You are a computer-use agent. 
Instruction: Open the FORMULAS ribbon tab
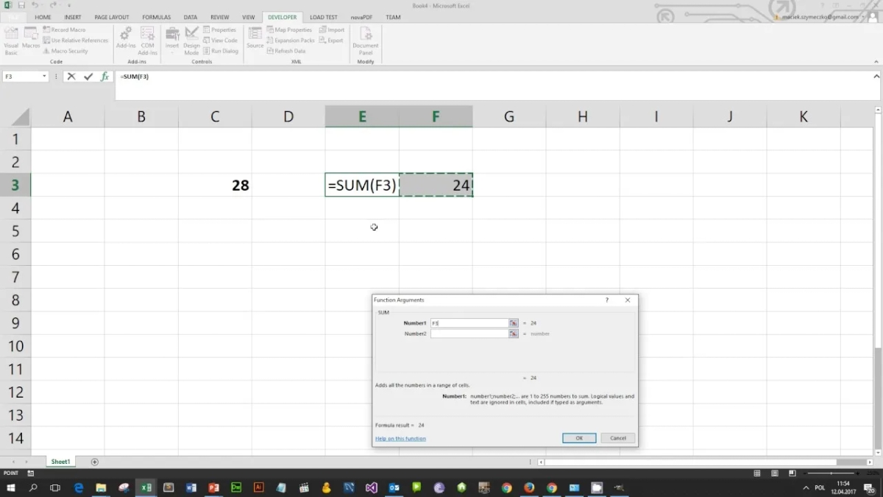156,17
